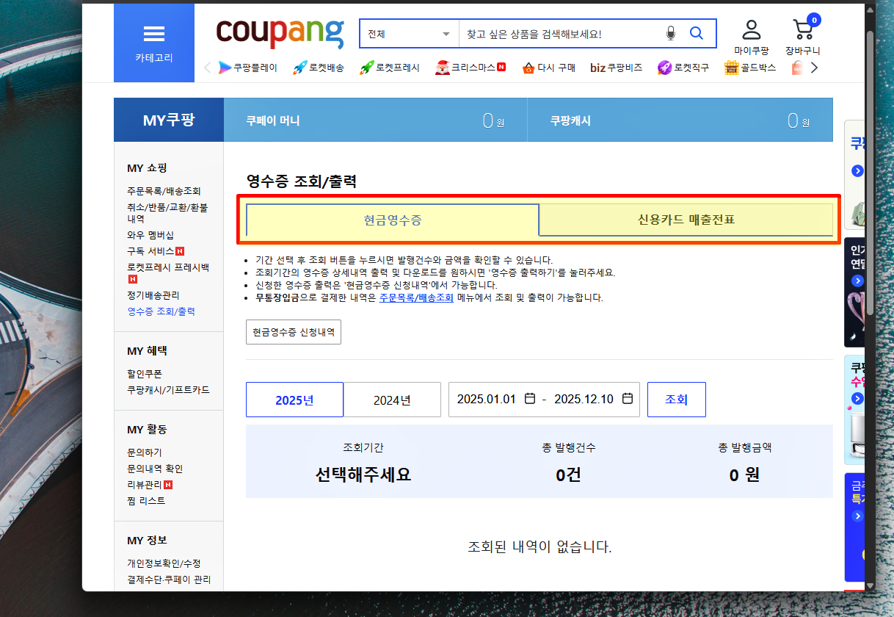Open 로켓직구 shortcut
894x617 pixels.
(x=683, y=68)
